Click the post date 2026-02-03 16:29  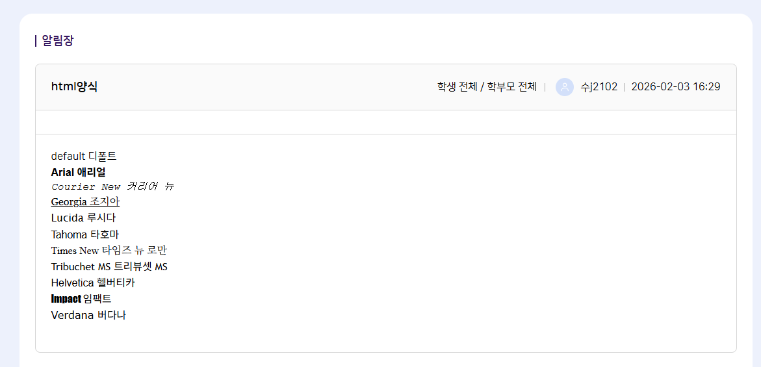(675, 87)
